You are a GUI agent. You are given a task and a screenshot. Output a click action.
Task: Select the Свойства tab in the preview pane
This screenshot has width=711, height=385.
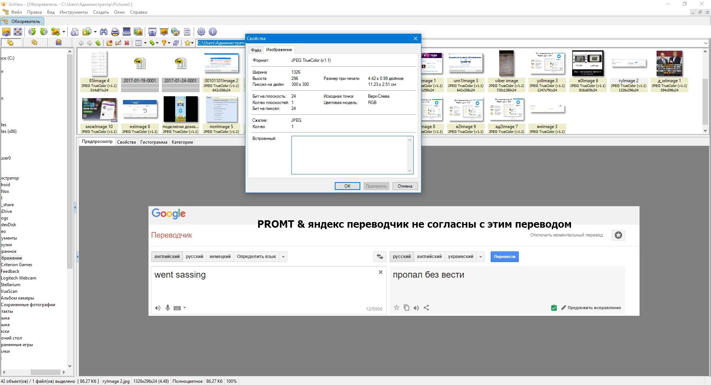pyautogui.click(x=126, y=142)
